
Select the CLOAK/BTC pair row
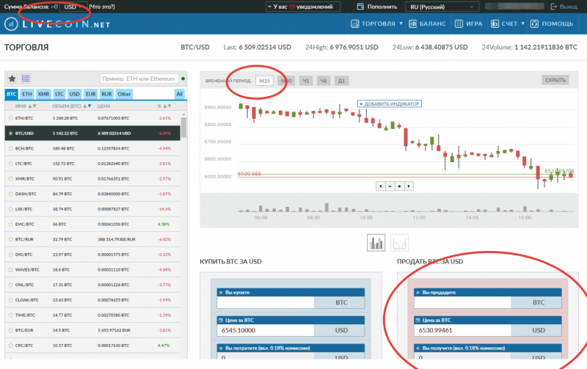[92, 300]
